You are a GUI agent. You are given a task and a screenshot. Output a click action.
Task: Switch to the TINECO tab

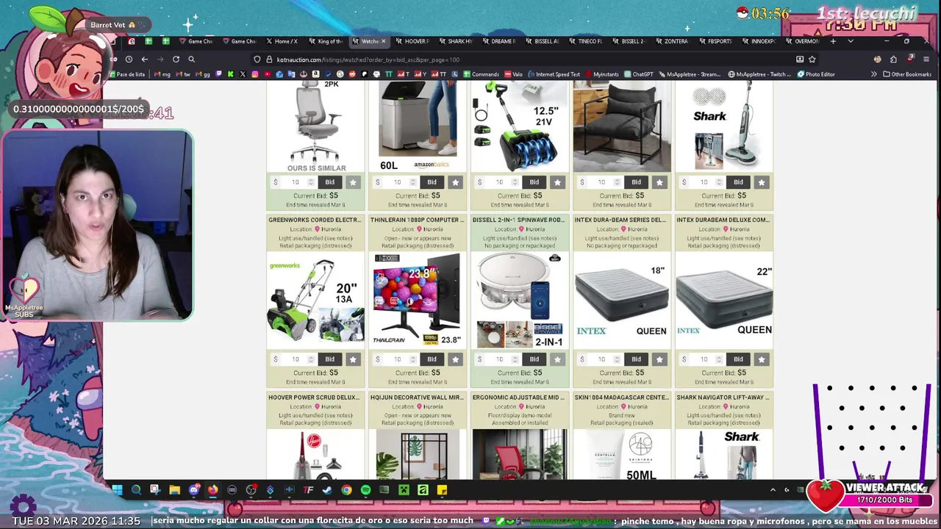pyautogui.click(x=586, y=41)
